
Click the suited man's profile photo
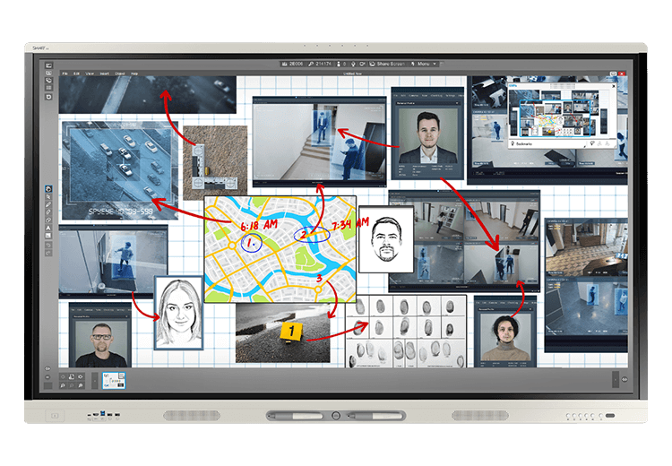click(427, 135)
